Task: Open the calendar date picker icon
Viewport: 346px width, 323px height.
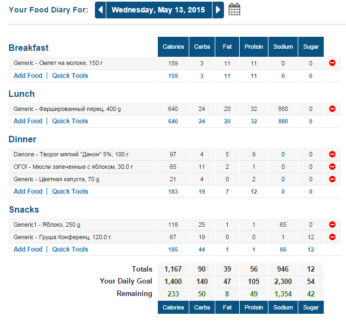Action: pyautogui.click(x=234, y=9)
